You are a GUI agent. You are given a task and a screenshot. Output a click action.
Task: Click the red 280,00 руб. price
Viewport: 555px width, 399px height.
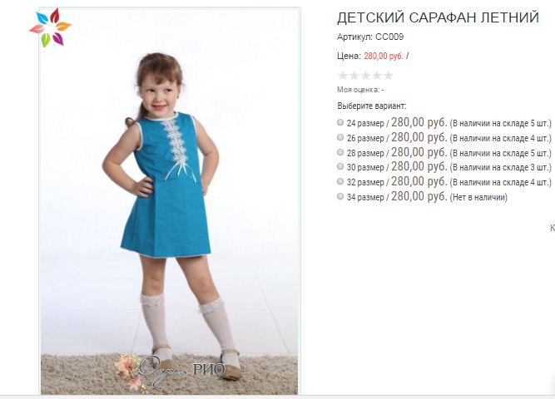click(384, 57)
